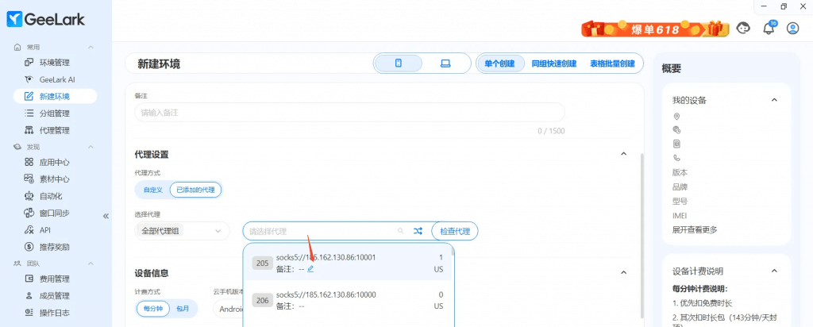
Task: Choose 每分钟 billing option
Action: coord(152,309)
